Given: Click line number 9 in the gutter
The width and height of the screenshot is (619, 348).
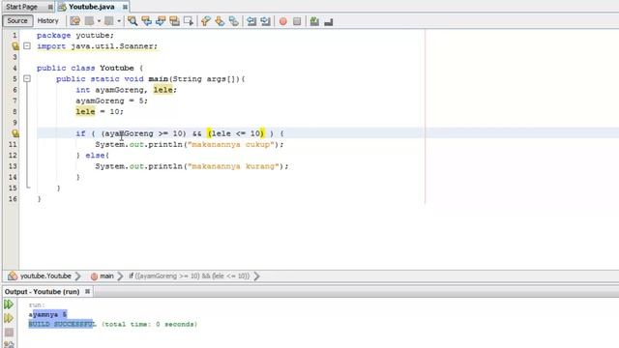Looking at the screenshot, I should coord(15,123).
